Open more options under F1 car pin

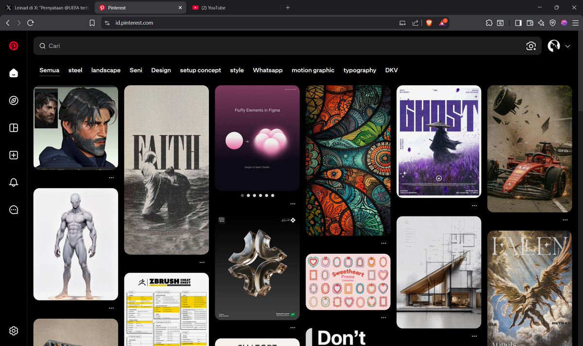pyautogui.click(x=566, y=220)
